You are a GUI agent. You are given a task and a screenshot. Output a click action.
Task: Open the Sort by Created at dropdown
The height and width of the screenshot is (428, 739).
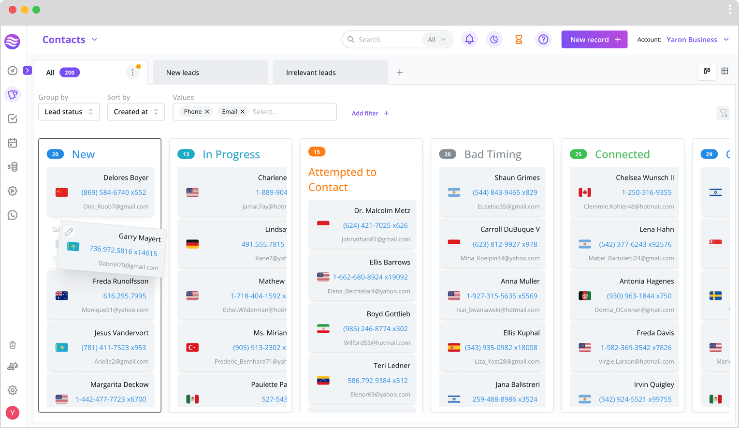[136, 111]
